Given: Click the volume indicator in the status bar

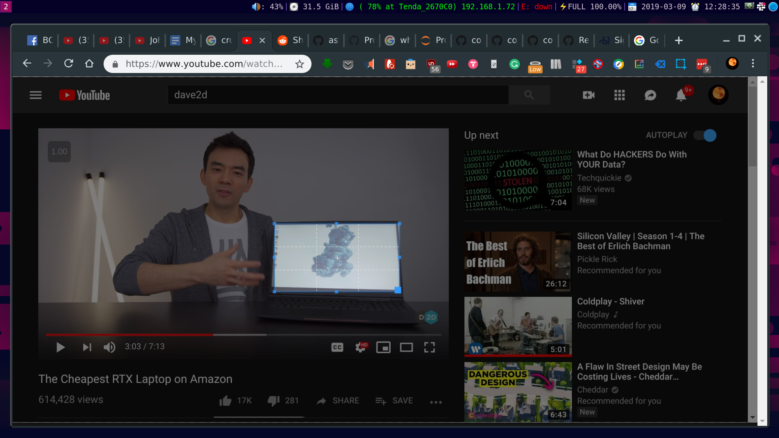Looking at the screenshot, I should tap(267, 6).
